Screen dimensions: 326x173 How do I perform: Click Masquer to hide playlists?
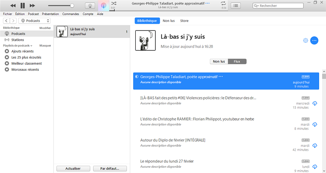pos(45,46)
